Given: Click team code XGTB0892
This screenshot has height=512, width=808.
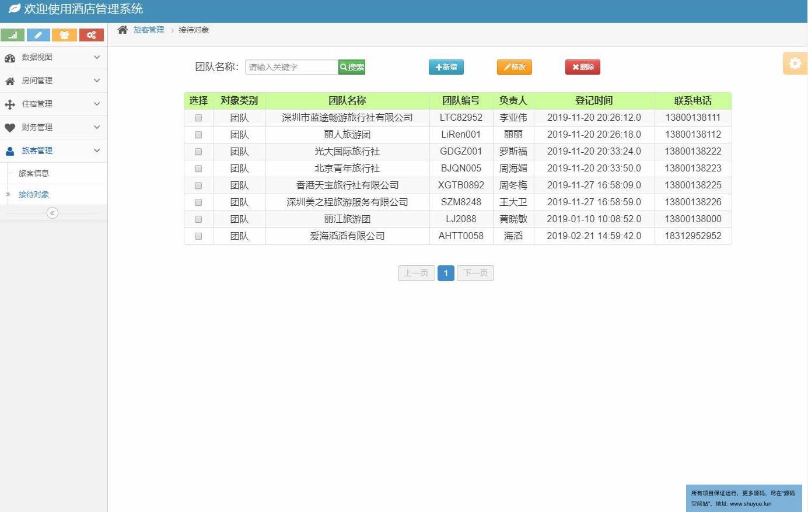Looking at the screenshot, I should (461, 185).
